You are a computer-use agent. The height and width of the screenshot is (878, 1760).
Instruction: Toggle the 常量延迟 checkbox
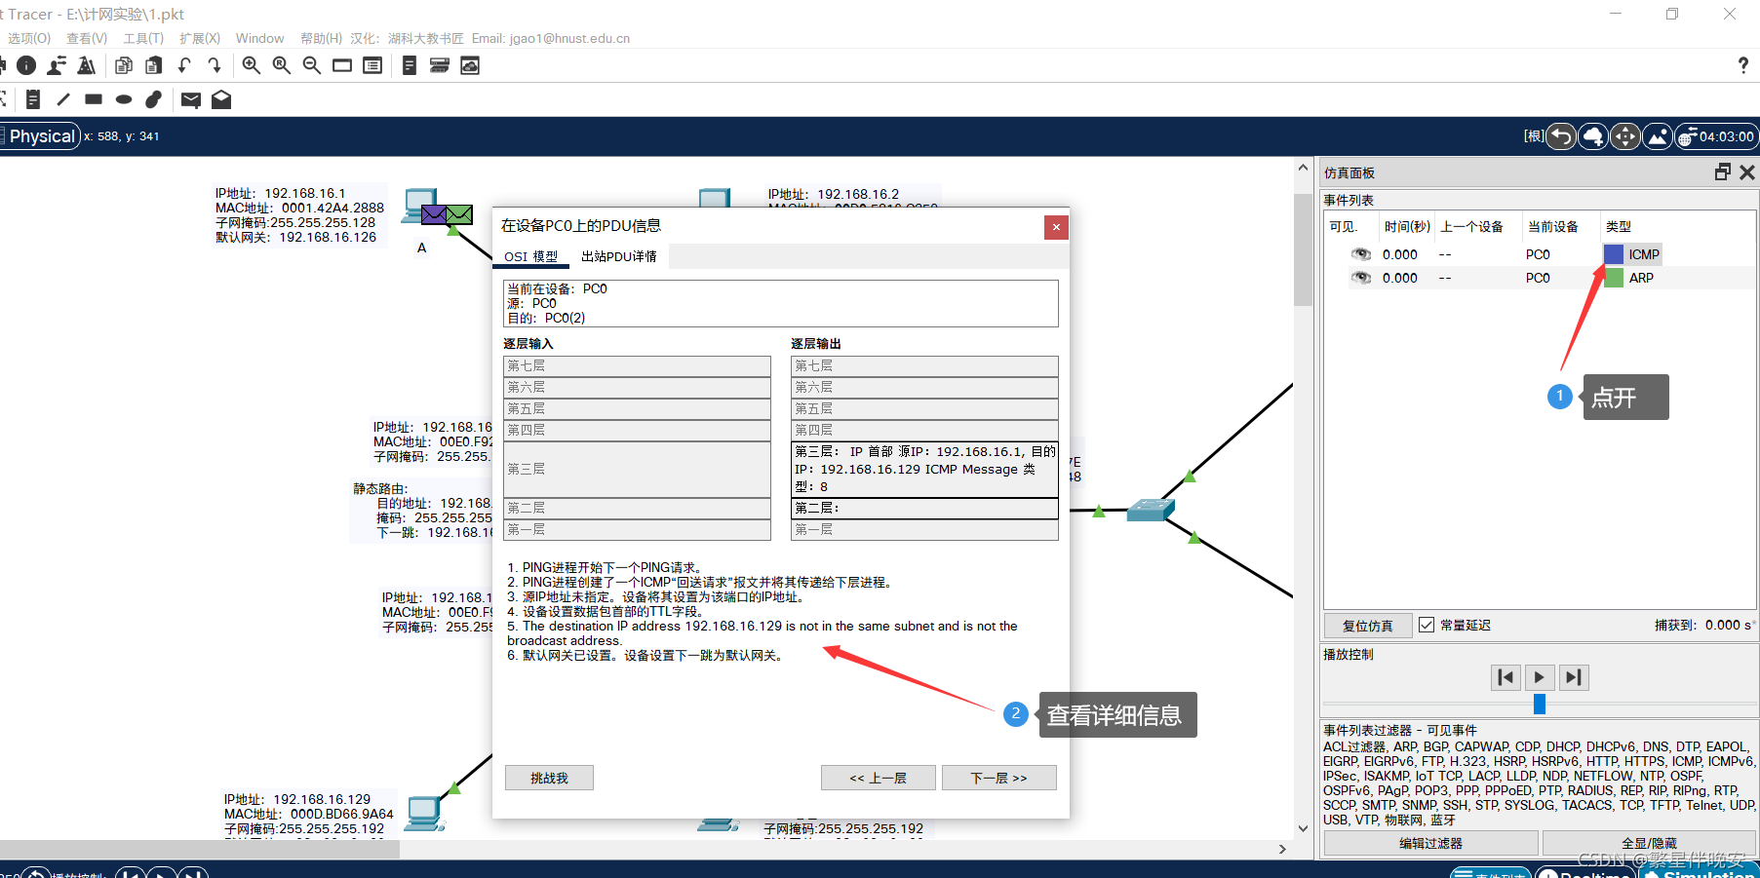click(1427, 625)
